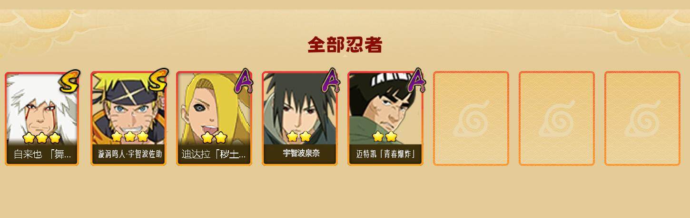Click the first empty ninja slot with leaf symbol
This screenshot has height=218, width=690.
point(471,118)
